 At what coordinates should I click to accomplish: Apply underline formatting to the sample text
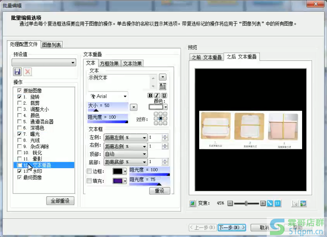coord(164,95)
